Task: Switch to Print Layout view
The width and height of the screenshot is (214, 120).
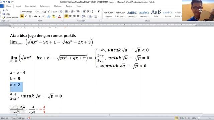Action: 176,118
